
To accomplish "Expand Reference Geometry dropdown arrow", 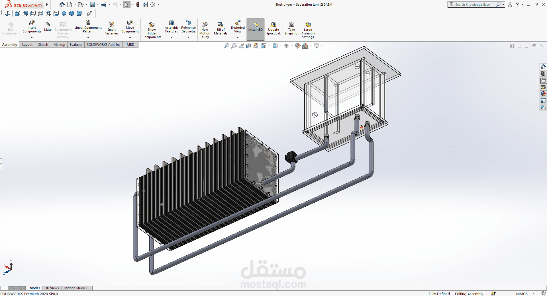I will coord(188,38).
